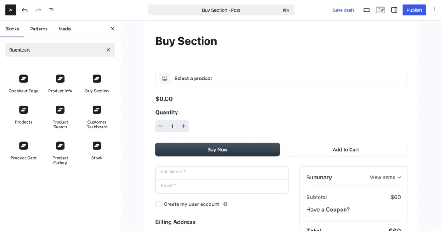This screenshot has width=441, height=231.
Task: Switch to the Patterns tab
Action: pyautogui.click(x=39, y=29)
